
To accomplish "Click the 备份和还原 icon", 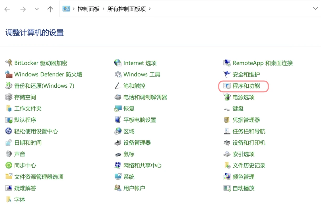I will tap(9, 86).
